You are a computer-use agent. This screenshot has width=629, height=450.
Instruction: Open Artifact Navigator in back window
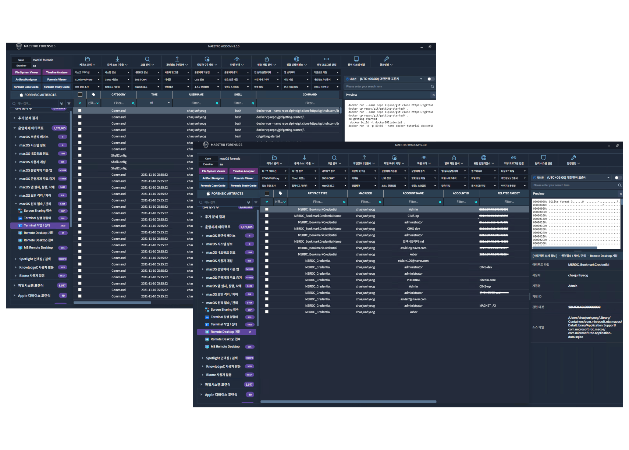(x=26, y=79)
